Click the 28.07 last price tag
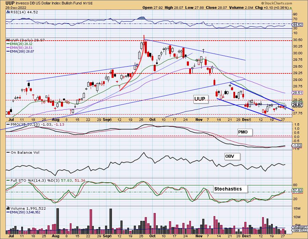This screenshot has width=308, height=239. click(297, 105)
